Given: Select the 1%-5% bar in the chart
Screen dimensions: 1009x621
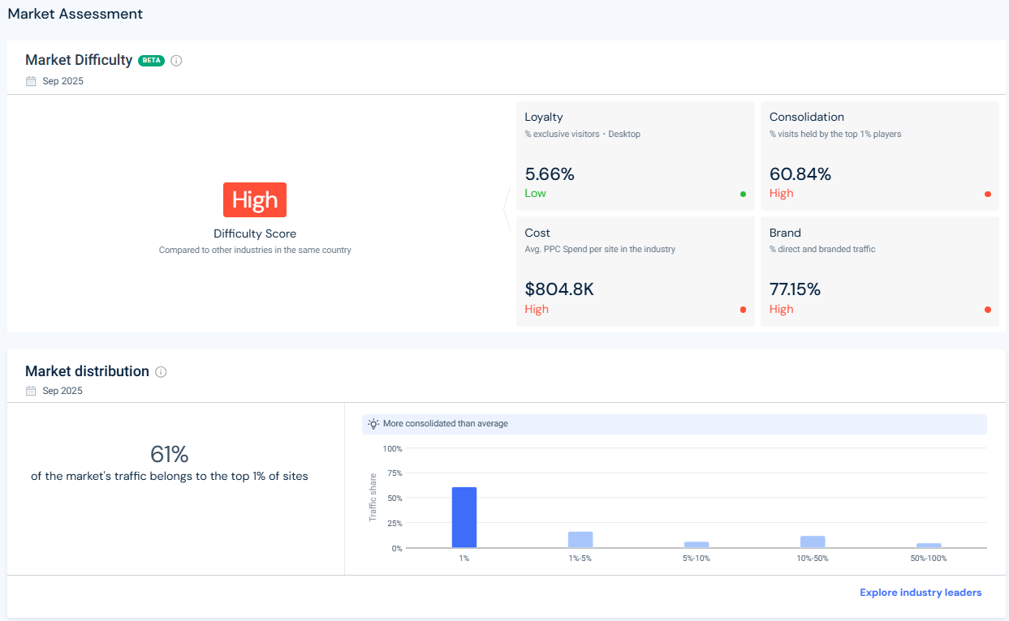Looking at the screenshot, I should [x=580, y=539].
